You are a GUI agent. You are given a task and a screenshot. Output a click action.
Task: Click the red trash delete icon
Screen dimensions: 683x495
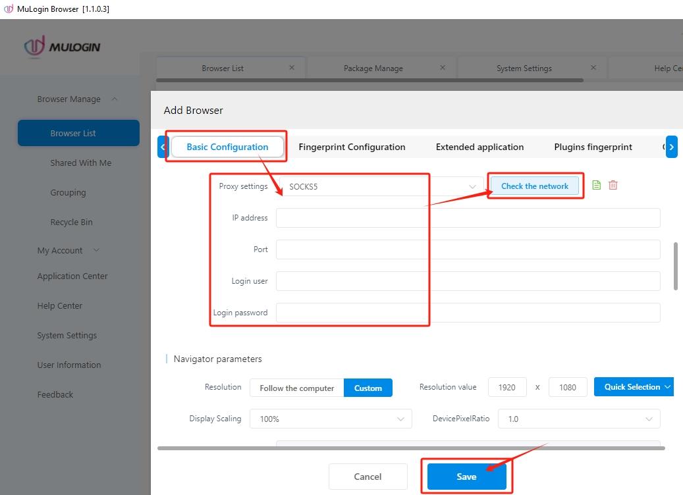(x=613, y=186)
